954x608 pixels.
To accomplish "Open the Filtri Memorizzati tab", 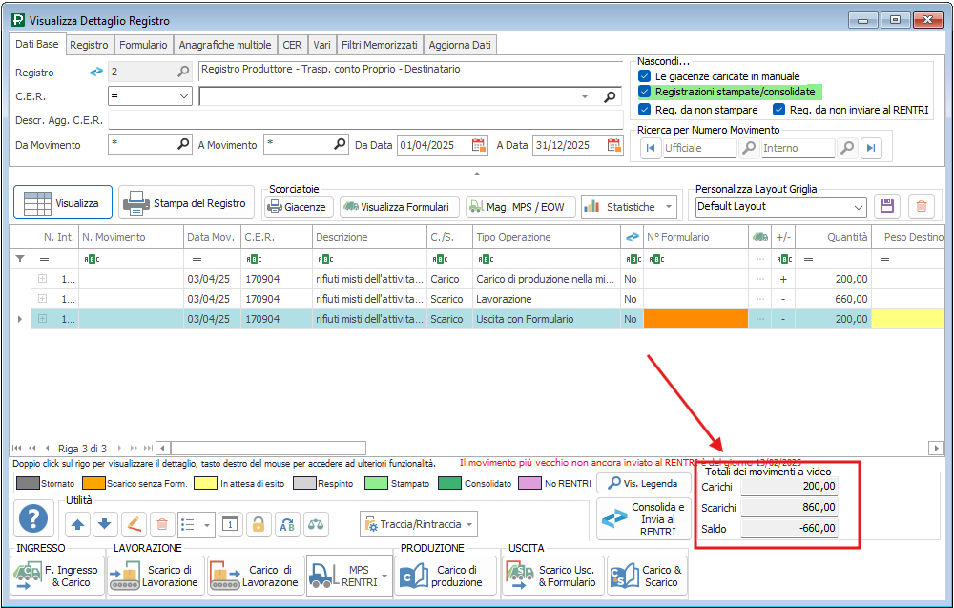I will (380, 45).
